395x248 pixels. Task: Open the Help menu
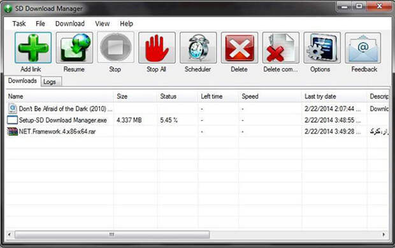coord(126,24)
